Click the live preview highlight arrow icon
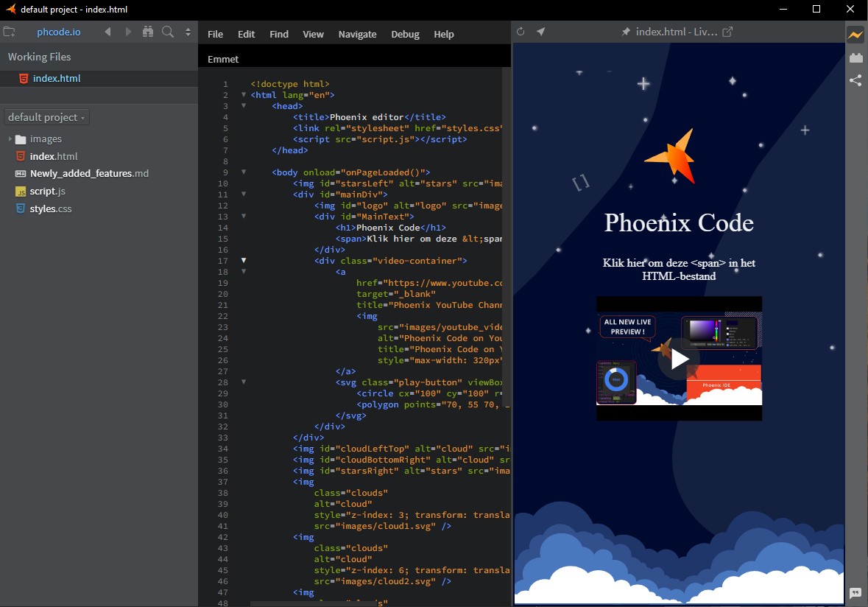The height and width of the screenshot is (607, 868). tap(541, 32)
